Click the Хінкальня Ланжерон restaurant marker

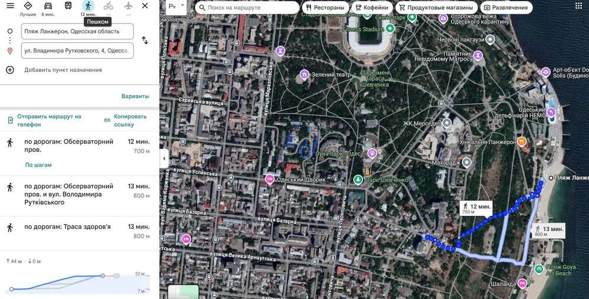[x=521, y=141]
